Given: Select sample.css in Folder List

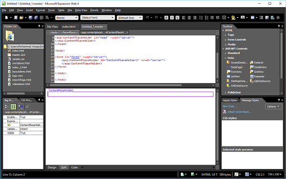Looking at the screenshot, I should coord(16,59).
